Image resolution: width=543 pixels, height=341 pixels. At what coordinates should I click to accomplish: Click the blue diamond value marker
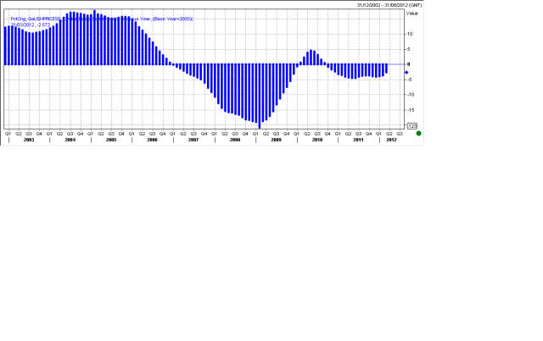[406, 73]
